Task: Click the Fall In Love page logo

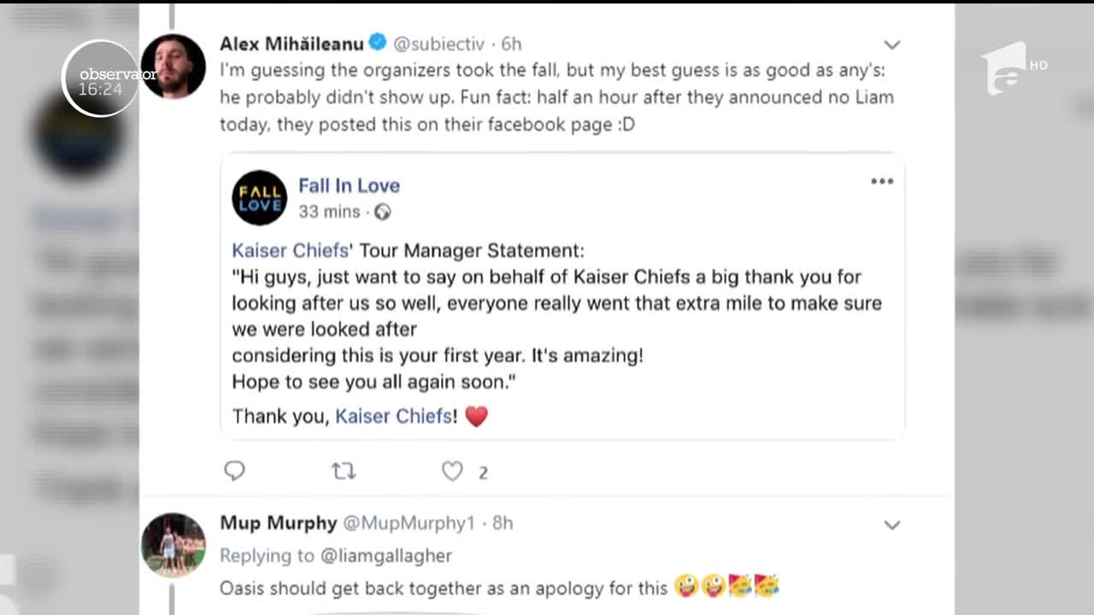Action: pyautogui.click(x=259, y=197)
